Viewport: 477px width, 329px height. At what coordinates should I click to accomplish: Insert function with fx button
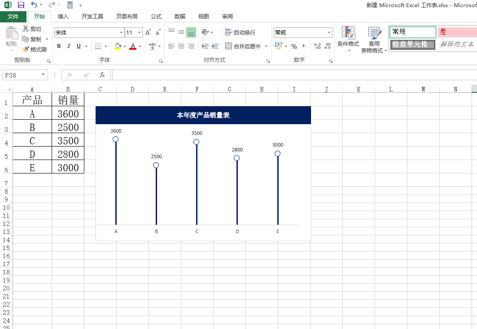point(102,75)
